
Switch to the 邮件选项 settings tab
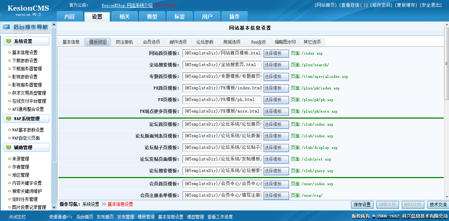[178, 42]
